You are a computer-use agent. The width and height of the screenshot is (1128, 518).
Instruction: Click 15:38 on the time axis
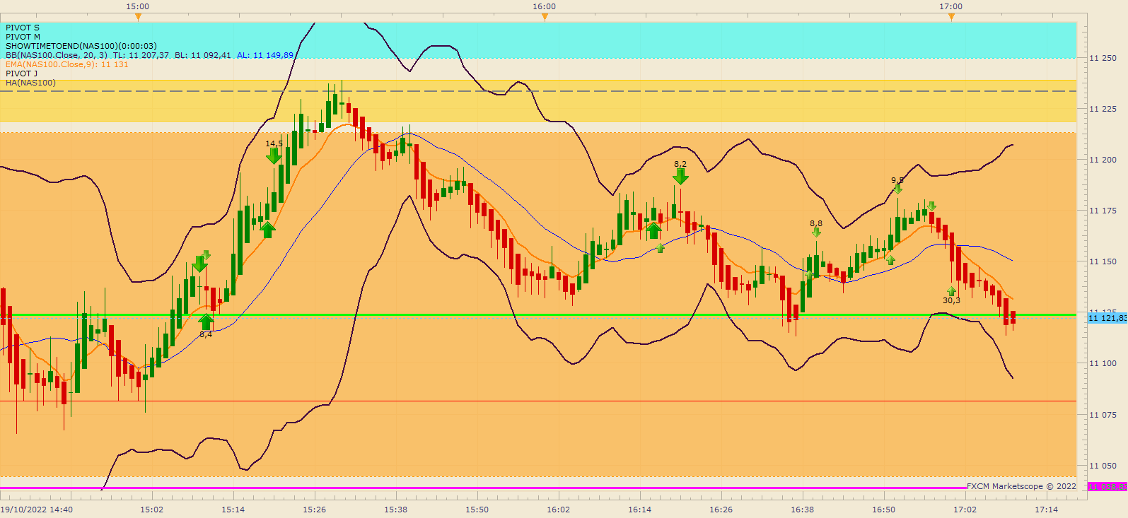pos(396,510)
